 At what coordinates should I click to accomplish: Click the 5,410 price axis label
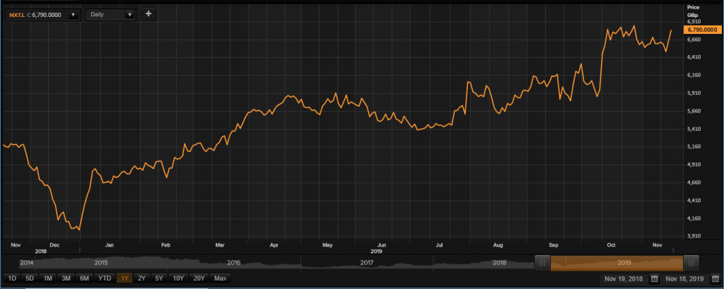(x=694, y=129)
